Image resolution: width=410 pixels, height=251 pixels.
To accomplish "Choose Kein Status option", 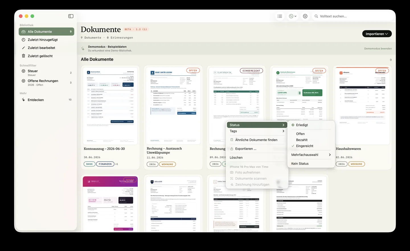I will [311, 164].
